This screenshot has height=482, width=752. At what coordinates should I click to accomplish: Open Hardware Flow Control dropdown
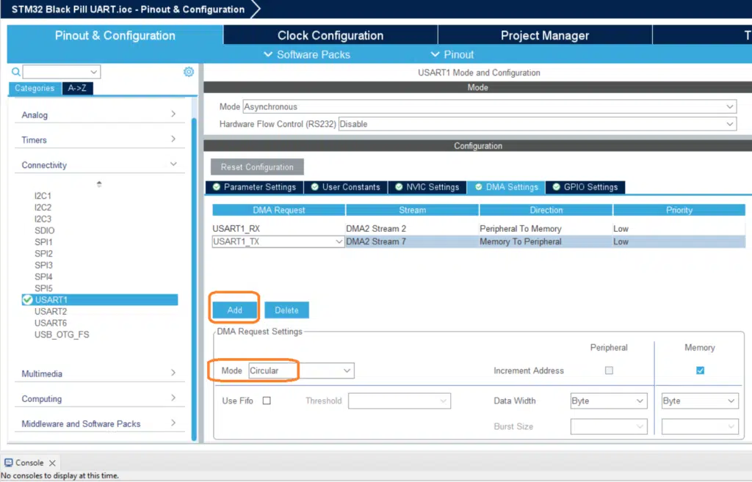point(538,124)
